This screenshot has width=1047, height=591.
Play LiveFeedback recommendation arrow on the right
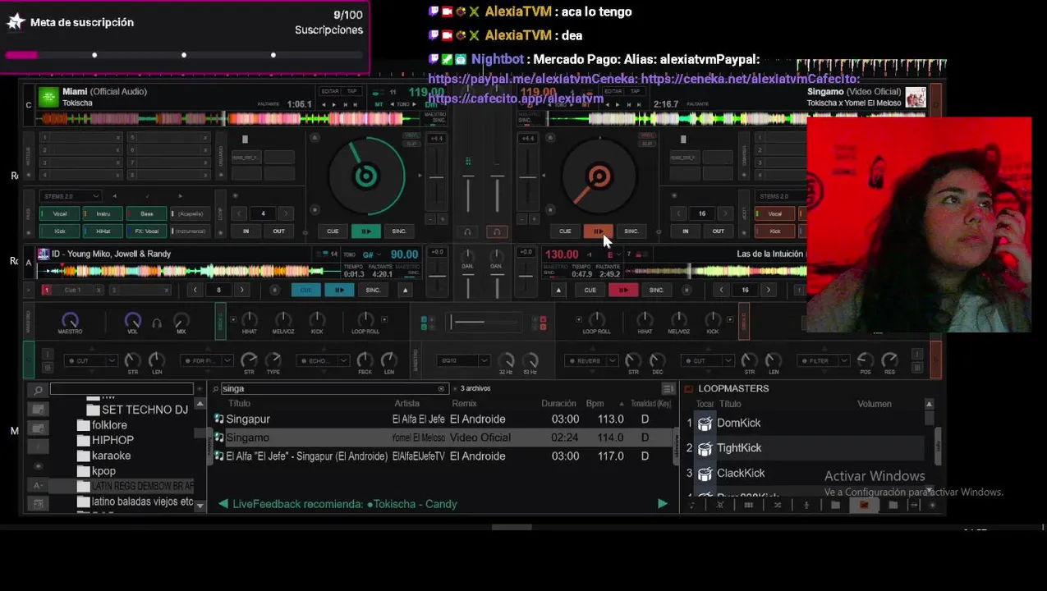pyautogui.click(x=663, y=504)
